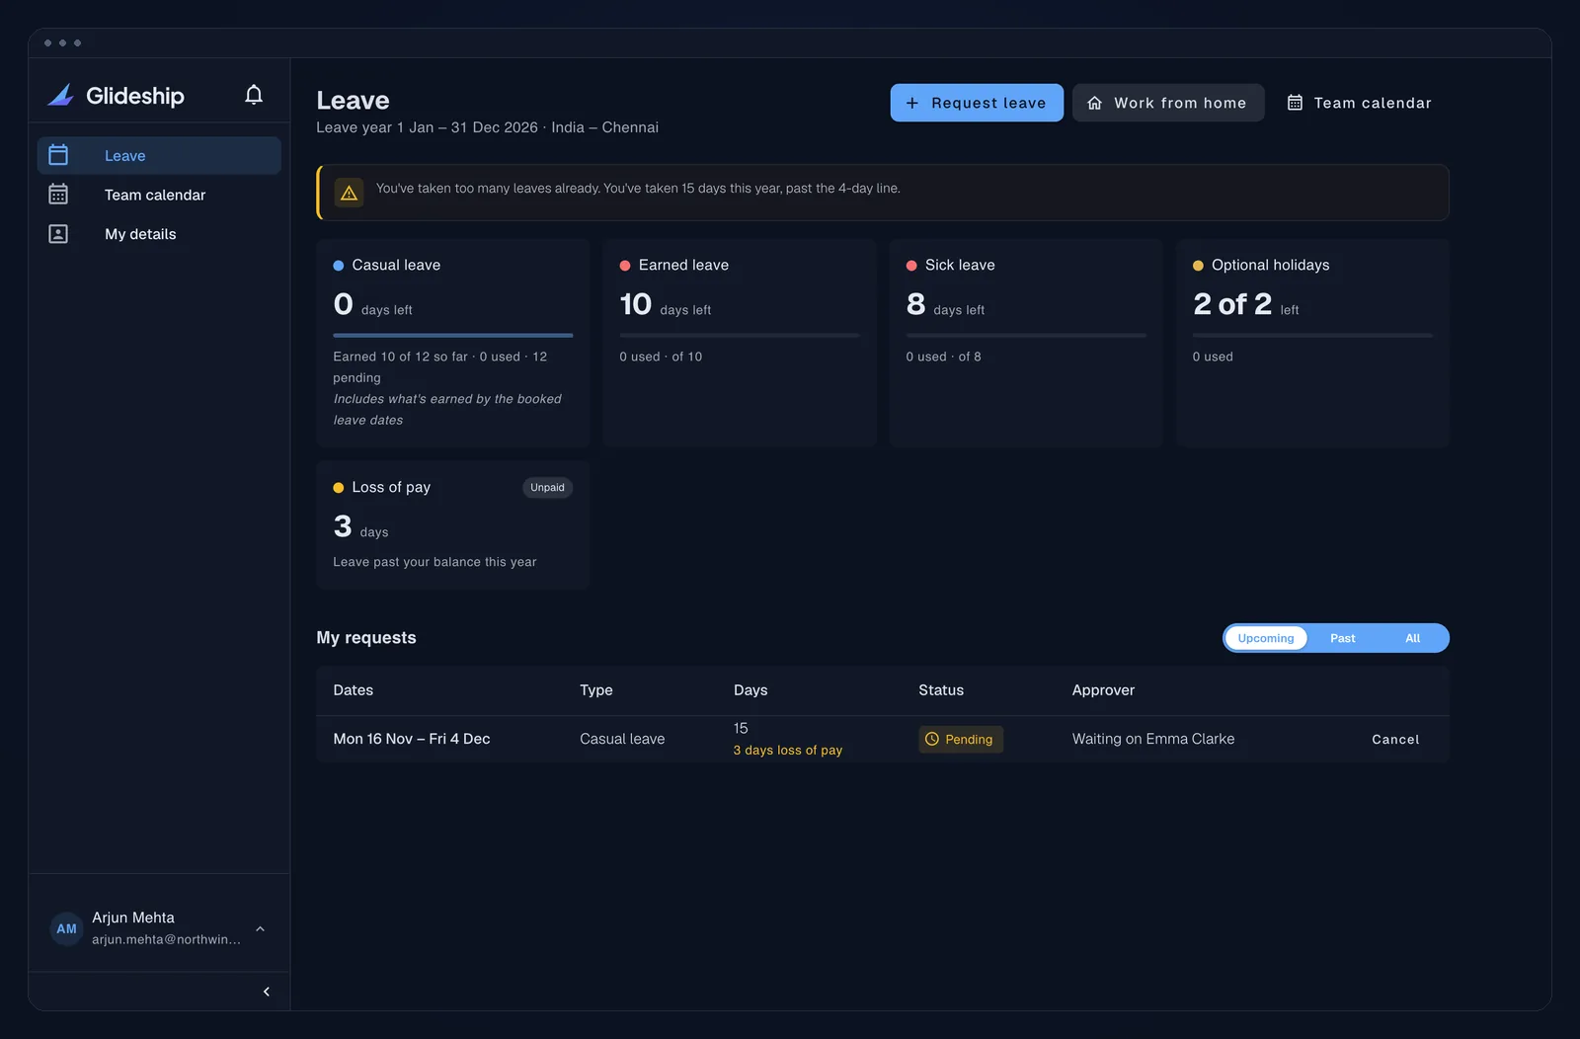Click calendar icon beside Team calendar header button
1580x1039 pixels.
tap(1295, 103)
